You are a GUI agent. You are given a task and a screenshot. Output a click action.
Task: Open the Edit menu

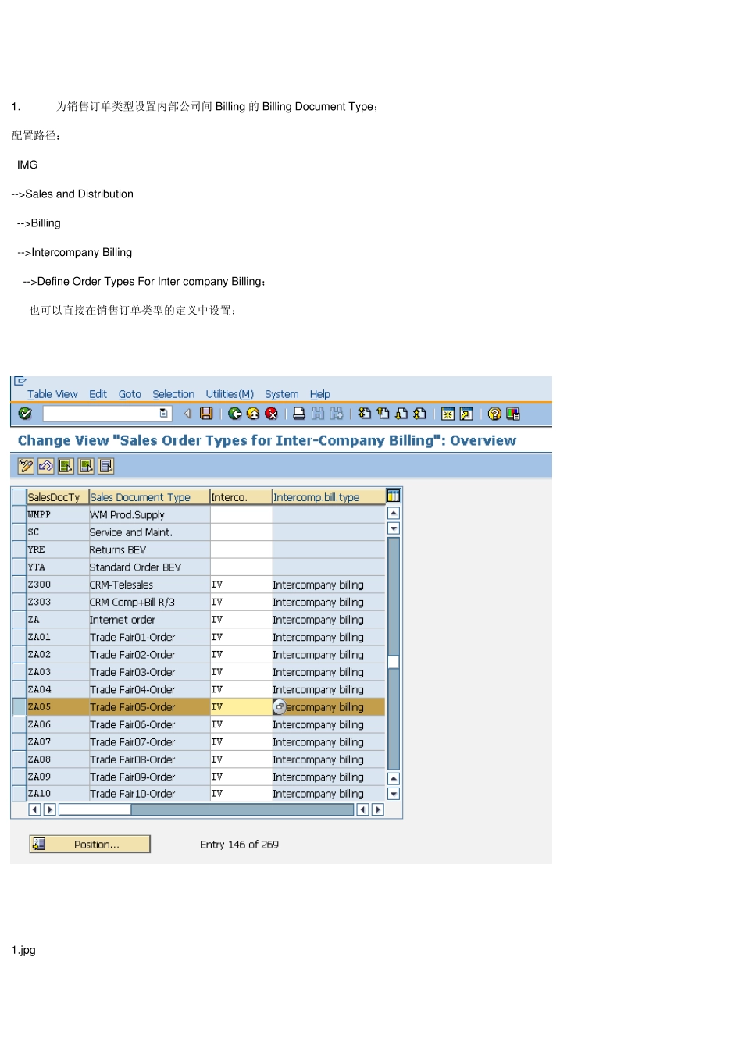98,394
